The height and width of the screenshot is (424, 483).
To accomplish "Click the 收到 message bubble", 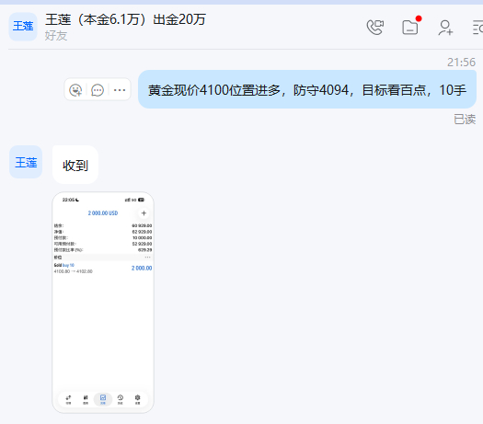I will point(75,165).
